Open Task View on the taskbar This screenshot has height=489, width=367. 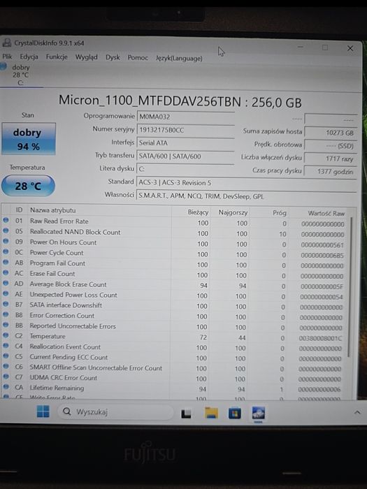(x=187, y=414)
